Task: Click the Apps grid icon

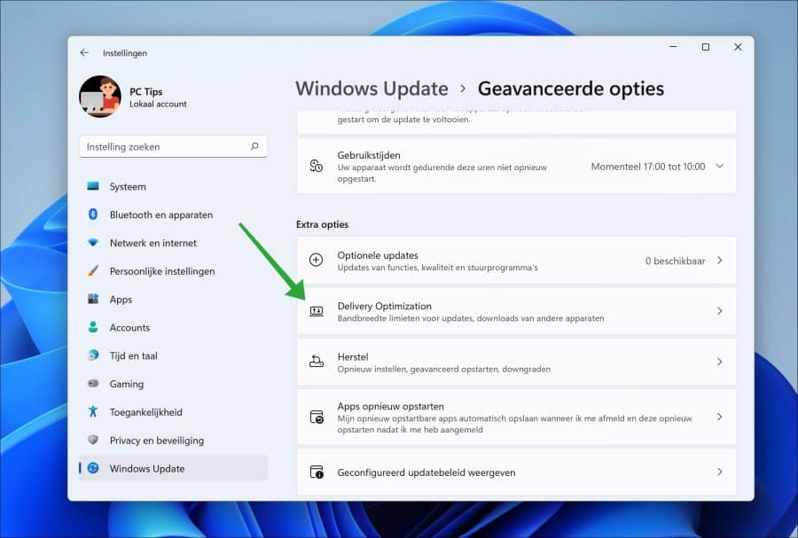Action: click(93, 299)
